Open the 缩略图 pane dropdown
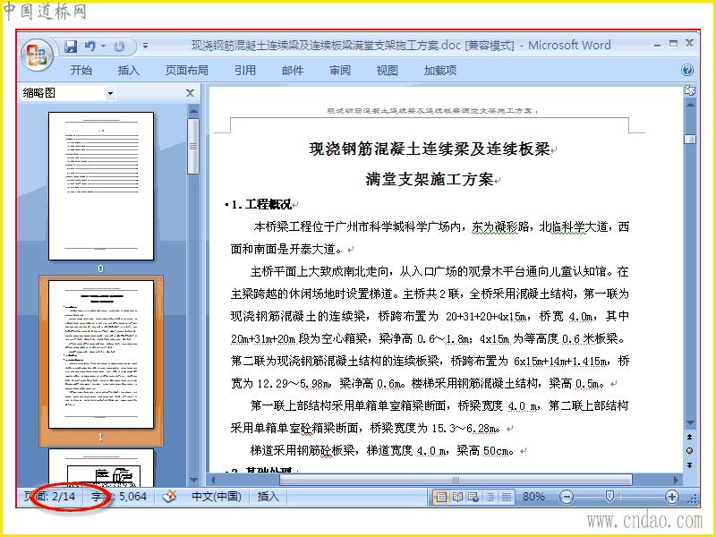 pos(110,94)
